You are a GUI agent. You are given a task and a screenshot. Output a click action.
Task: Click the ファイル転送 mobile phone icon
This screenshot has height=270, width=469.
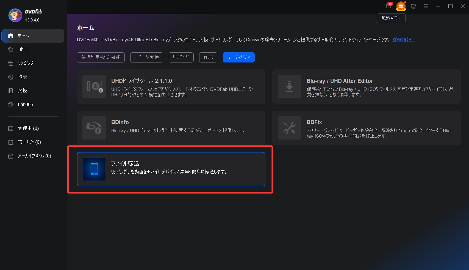[x=94, y=169]
